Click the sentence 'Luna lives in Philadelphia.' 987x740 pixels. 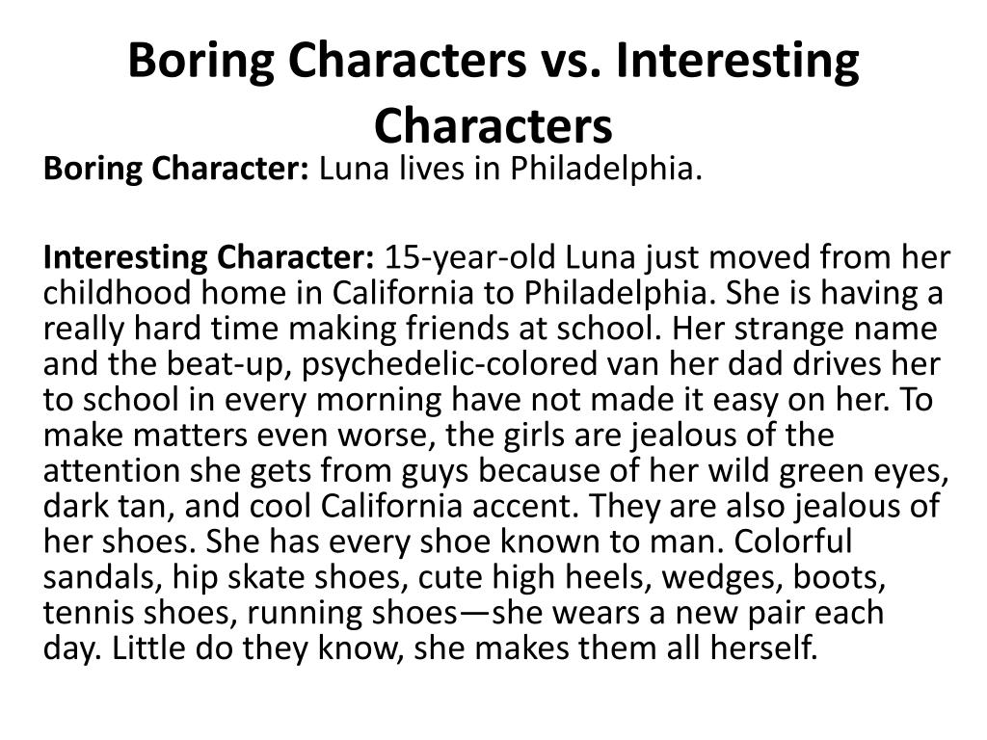[511, 169]
